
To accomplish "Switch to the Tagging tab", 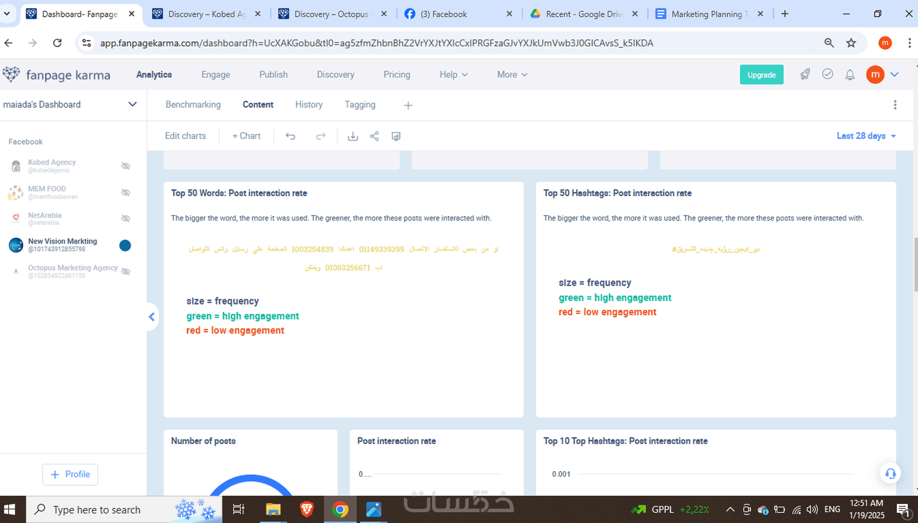I will pos(360,105).
